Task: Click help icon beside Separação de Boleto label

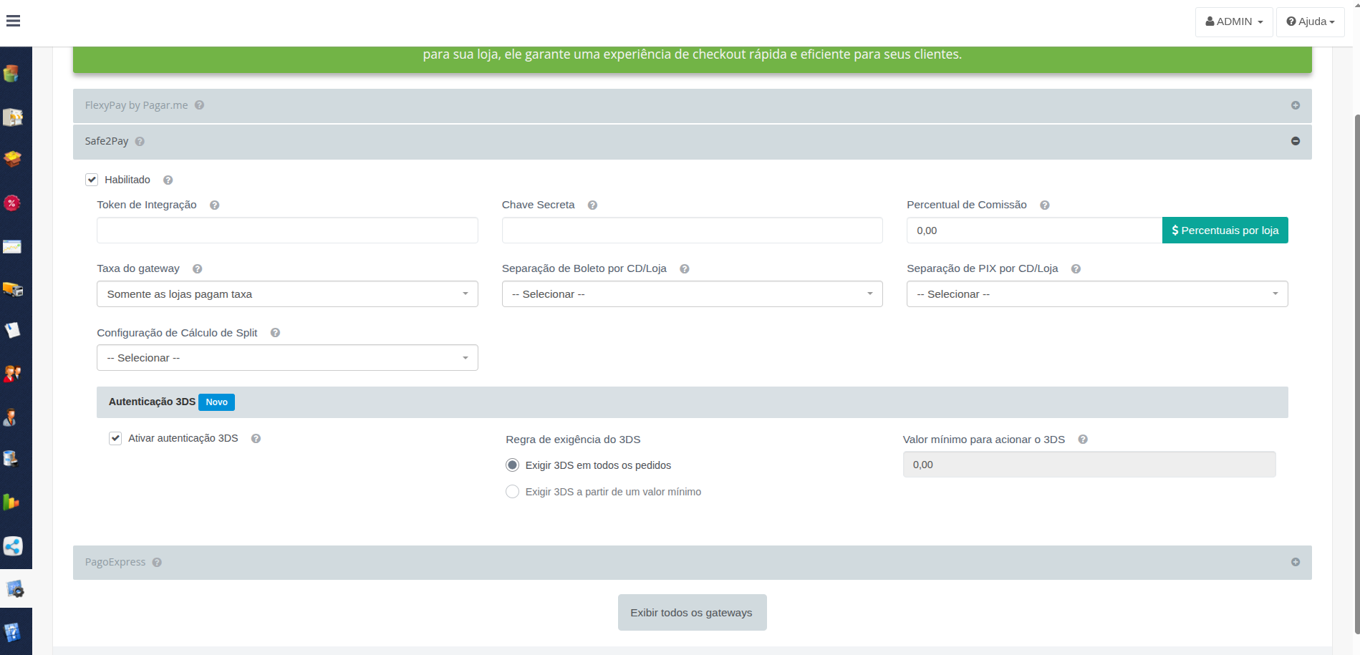Action: (x=685, y=269)
